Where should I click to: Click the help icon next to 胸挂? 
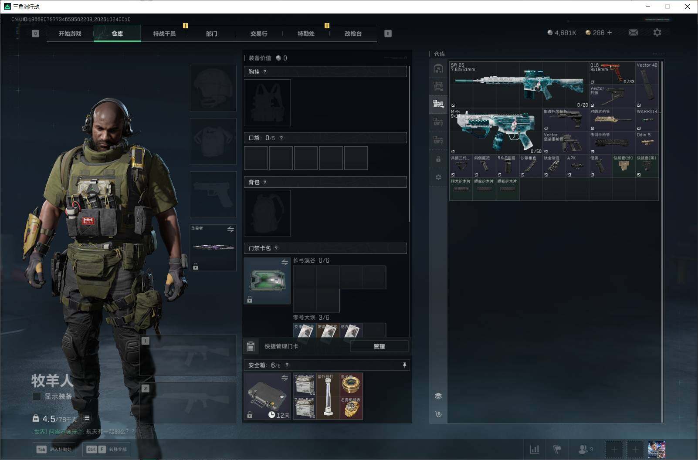click(x=265, y=72)
